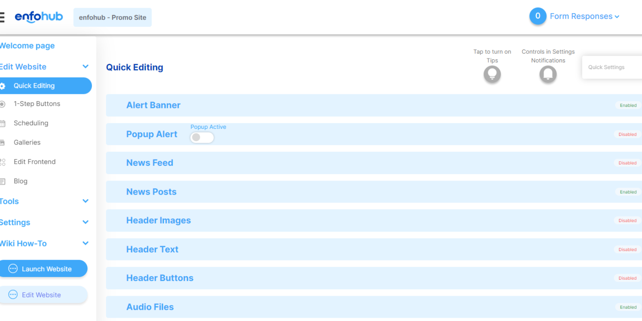Open the hamburger menu icon
The height and width of the screenshot is (321, 642).
click(2, 17)
